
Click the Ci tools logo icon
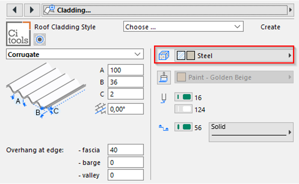click(x=18, y=33)
